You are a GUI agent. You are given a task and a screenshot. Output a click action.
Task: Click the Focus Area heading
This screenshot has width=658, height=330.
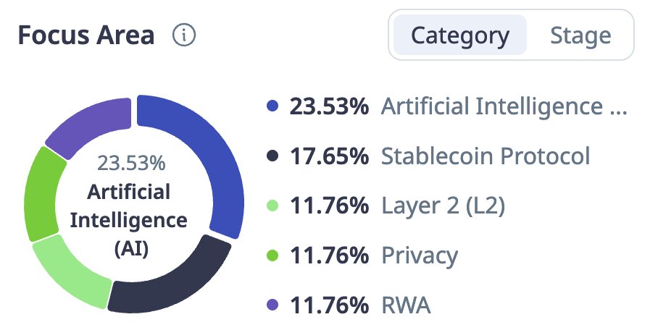tap(86, 35)
